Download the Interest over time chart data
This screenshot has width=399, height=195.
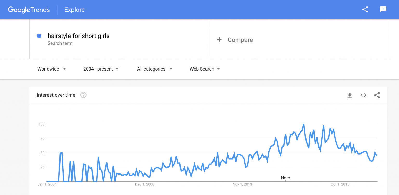click(350, 95)
